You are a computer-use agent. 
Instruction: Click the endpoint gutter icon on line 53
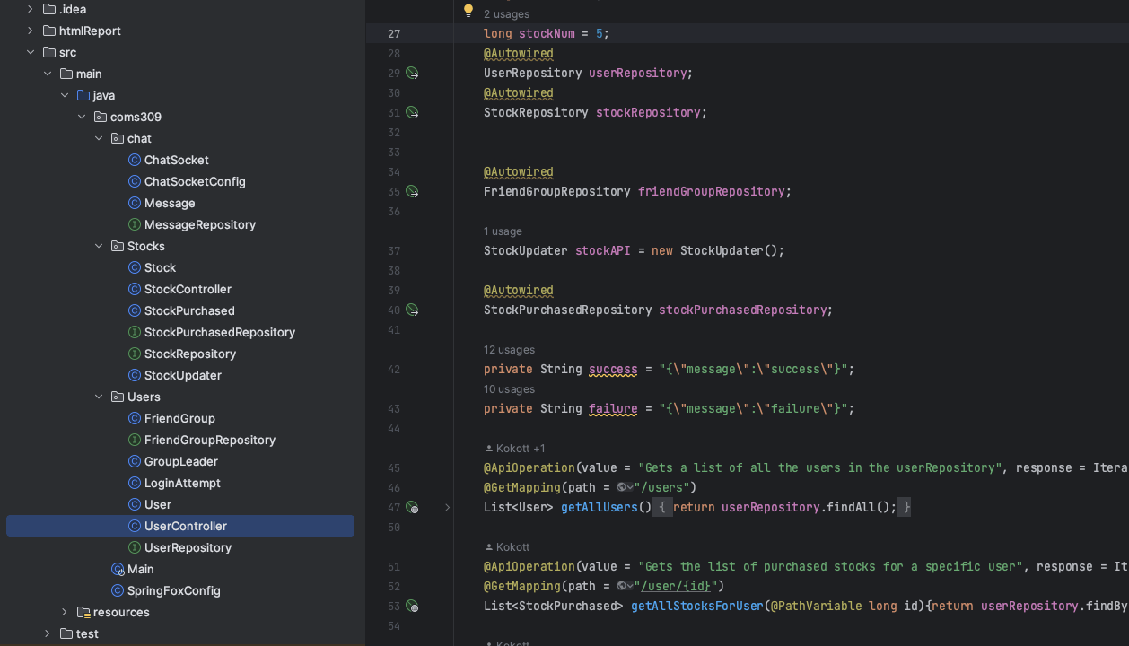click(x=412, y=607)
